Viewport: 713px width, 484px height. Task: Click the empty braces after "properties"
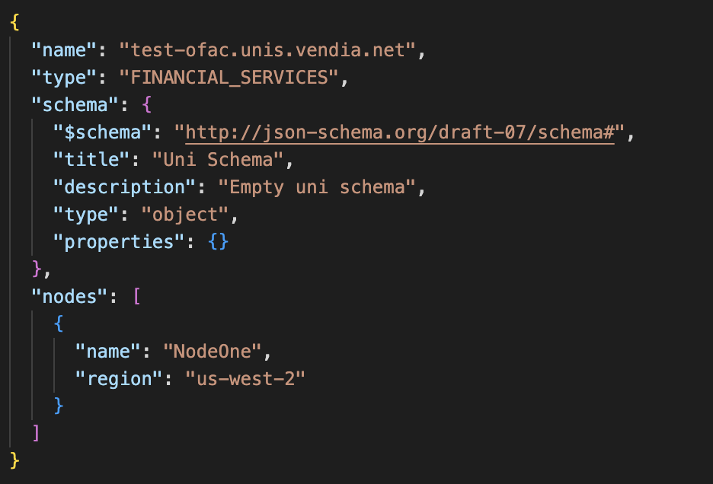[x=218, y=242]
